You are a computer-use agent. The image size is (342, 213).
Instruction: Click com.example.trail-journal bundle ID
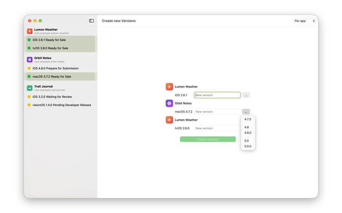pos(50,90)
